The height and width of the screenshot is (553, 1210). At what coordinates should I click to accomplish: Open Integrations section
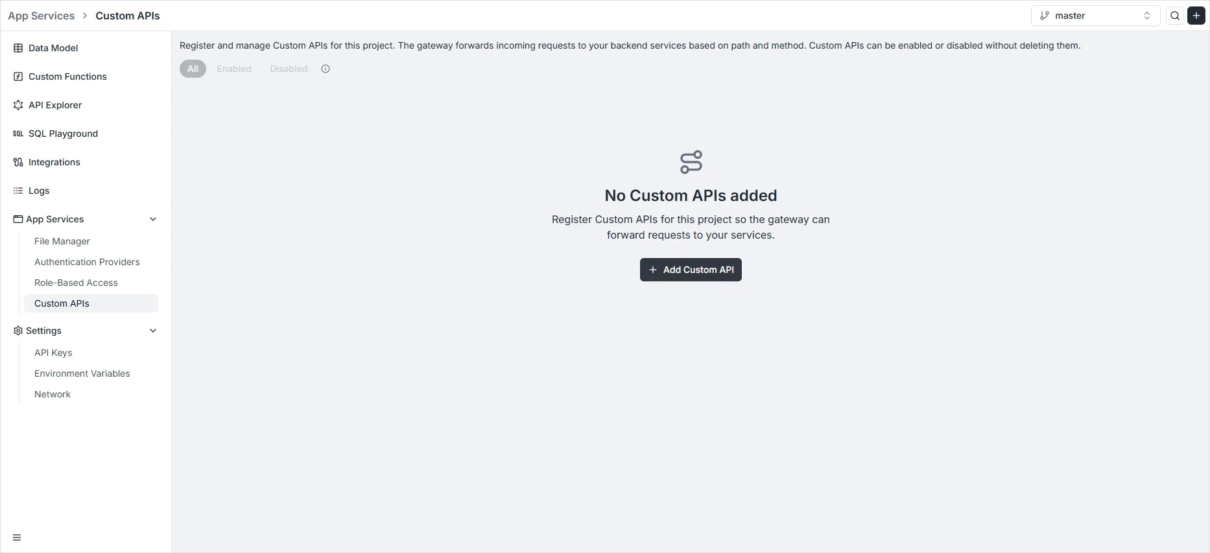click(x=54, y=162)
